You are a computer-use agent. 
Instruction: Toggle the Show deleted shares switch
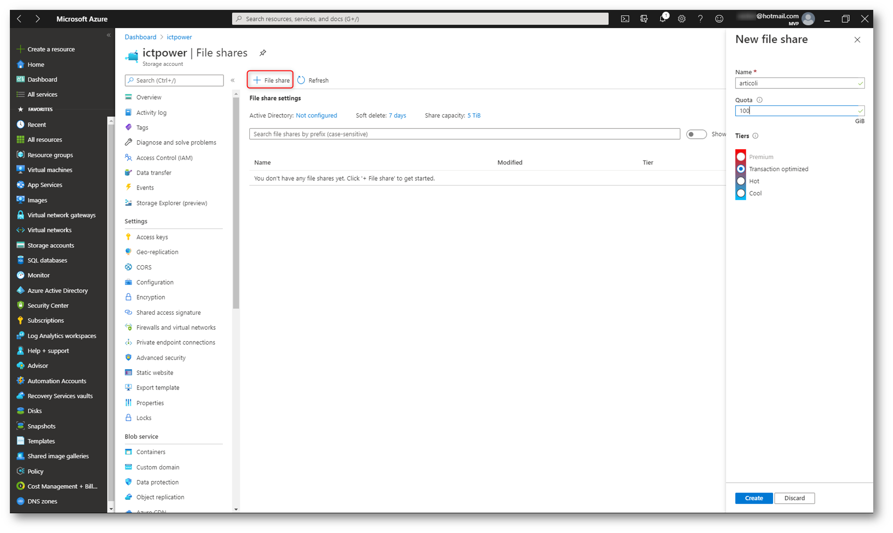coord(696,134)
